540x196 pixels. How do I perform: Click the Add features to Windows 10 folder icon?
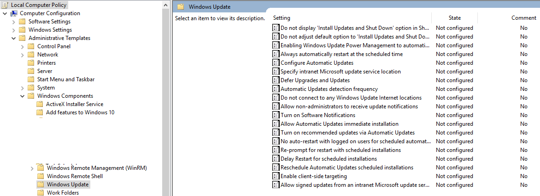[x=40, y=112]
